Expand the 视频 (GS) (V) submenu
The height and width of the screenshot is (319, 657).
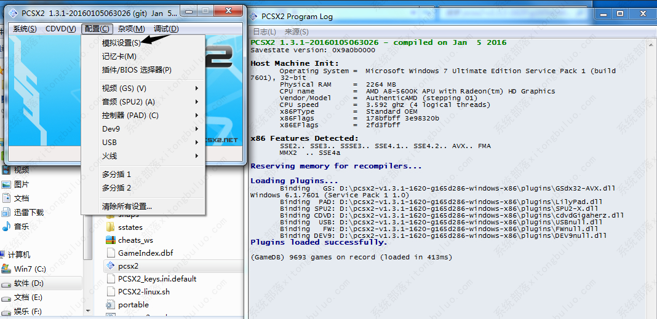tap(143, 89)
